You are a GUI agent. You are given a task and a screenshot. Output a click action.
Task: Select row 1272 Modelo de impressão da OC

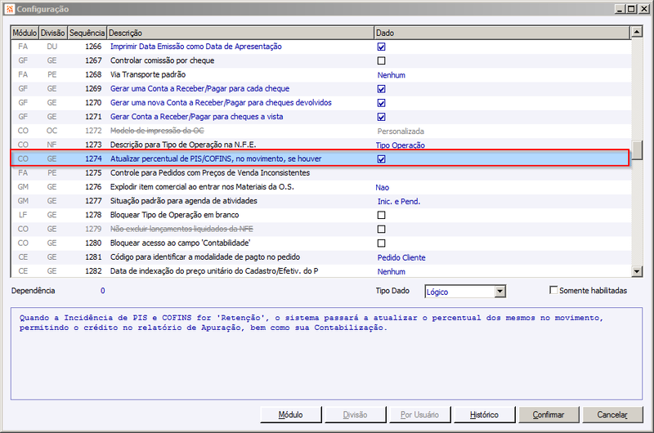(x=320, y=131)
